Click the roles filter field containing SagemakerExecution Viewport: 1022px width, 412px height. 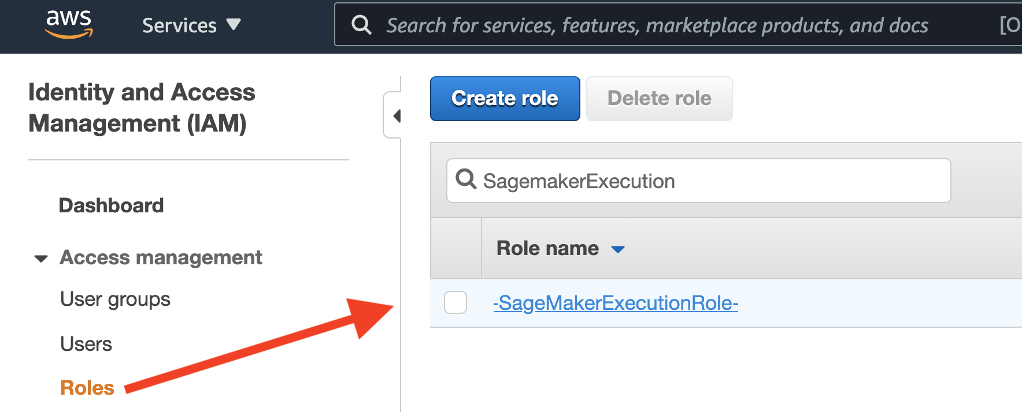(711, 181)
